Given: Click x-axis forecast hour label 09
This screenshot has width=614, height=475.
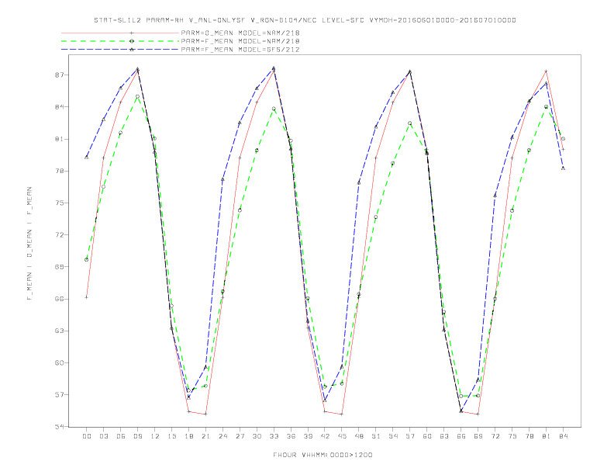Looking at the screenshot, I should (137, 436).
